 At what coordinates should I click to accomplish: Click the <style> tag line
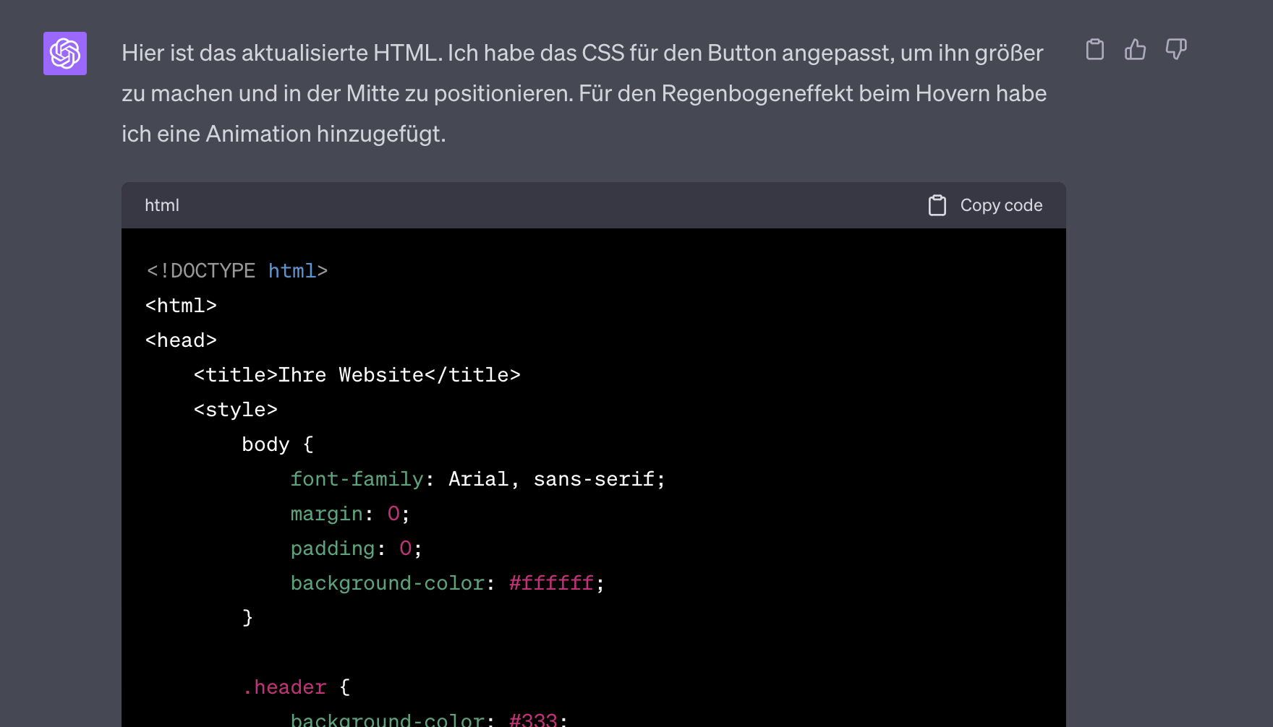[236, 410]
